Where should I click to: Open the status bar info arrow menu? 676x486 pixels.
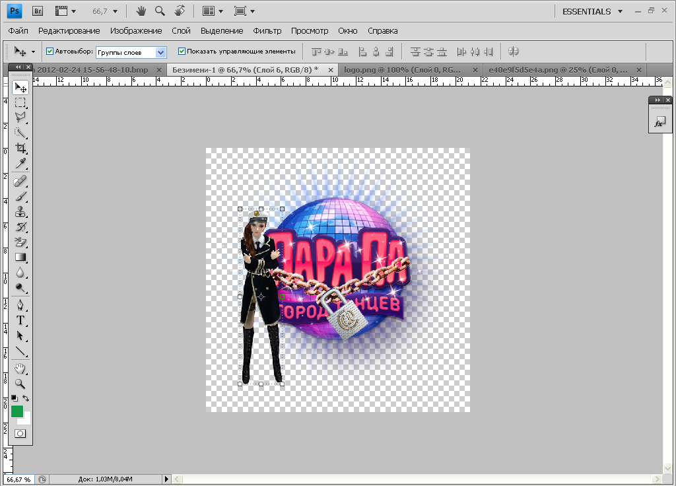166,479
